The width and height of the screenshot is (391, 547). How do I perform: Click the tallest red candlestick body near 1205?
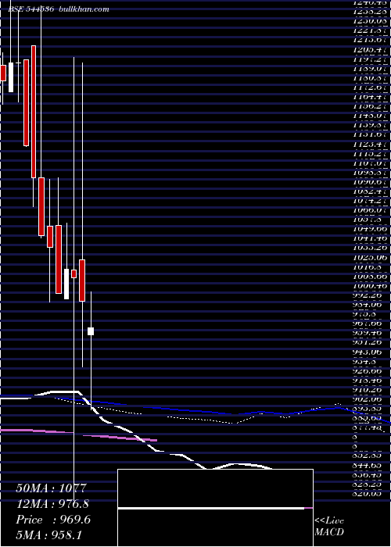coord(34,112)
